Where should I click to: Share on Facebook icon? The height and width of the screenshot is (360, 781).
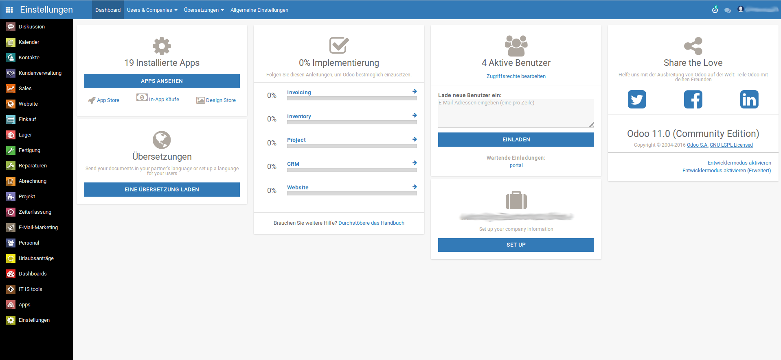tap(693, 100)
